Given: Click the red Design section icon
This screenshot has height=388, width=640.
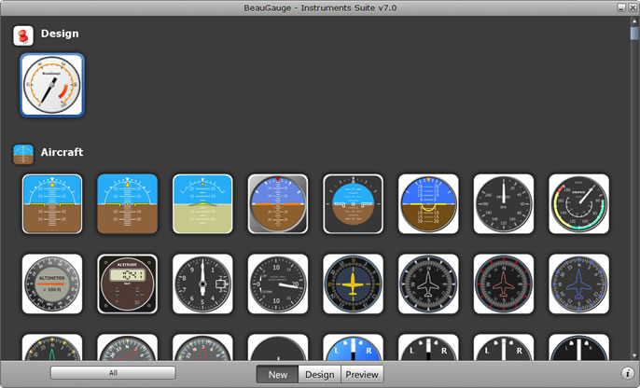Looking at the screenshot, I should click(x=23, y=35).
